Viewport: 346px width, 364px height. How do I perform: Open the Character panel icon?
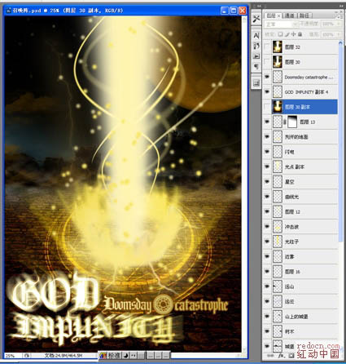(256, 35)
